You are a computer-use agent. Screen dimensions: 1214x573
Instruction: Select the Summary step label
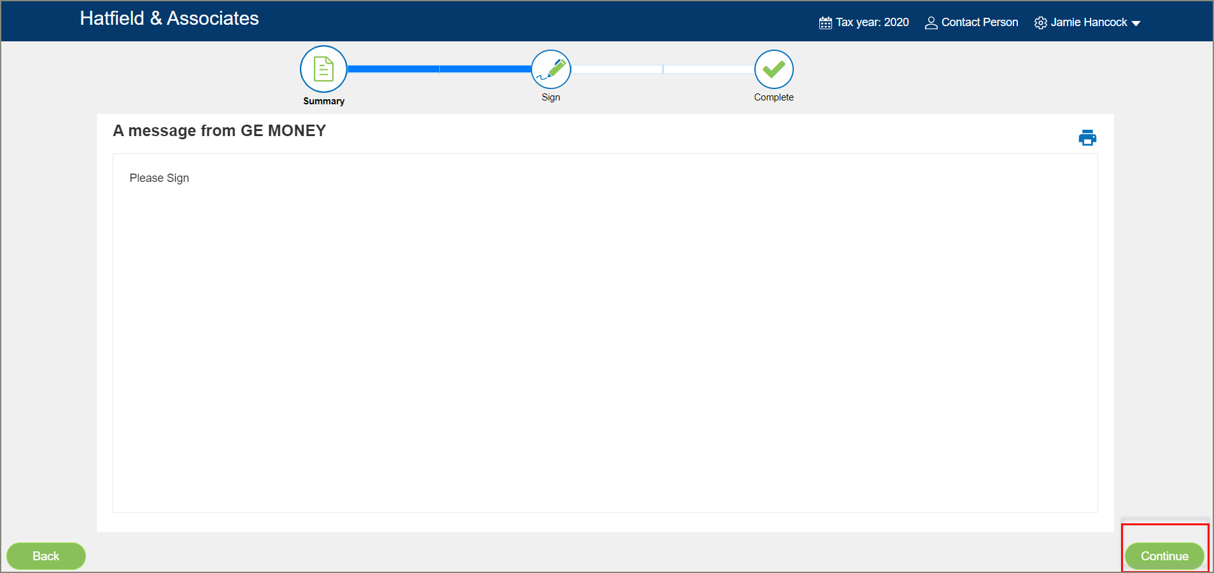(323, 101)
